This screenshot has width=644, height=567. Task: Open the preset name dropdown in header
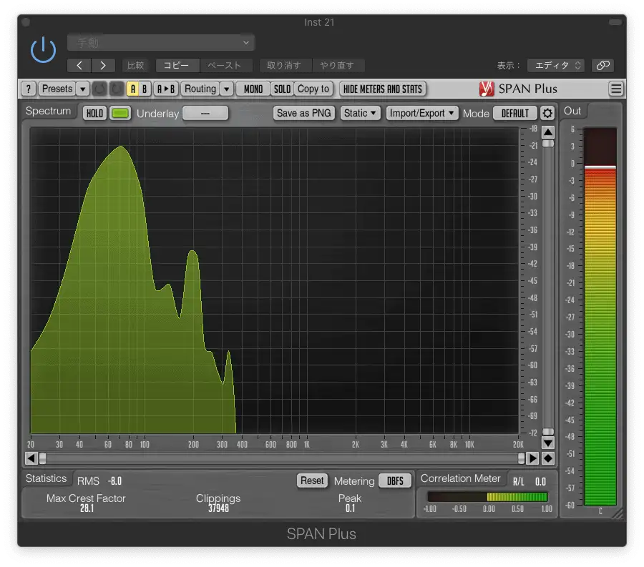coord(160,43)
